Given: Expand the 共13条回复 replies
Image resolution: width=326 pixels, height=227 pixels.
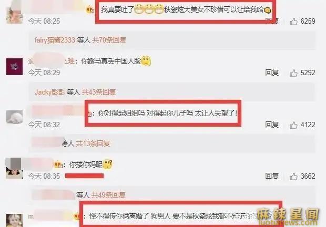Looking at the screenshot, I should click(x=93, y=143).
